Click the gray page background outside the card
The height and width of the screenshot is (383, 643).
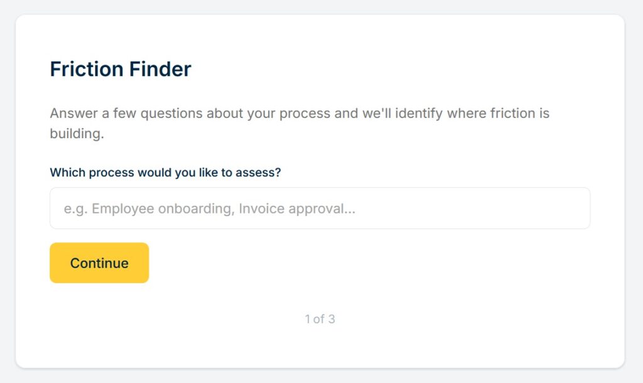(x=634, y=188)
